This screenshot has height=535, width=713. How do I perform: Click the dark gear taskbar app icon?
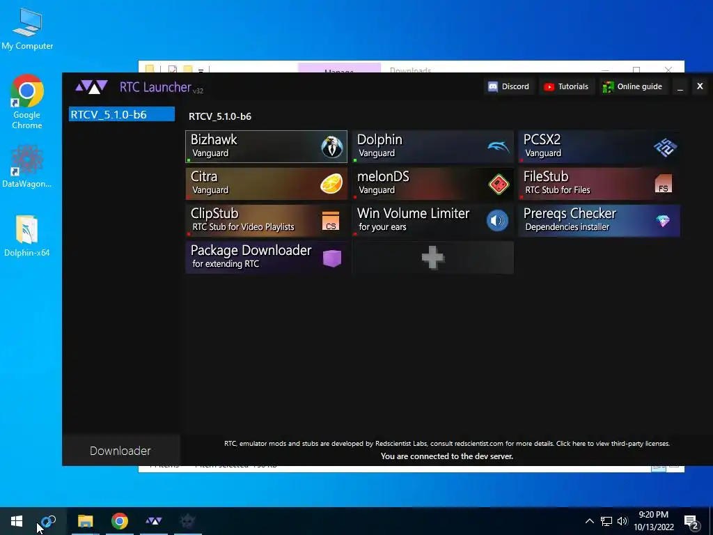187,521
